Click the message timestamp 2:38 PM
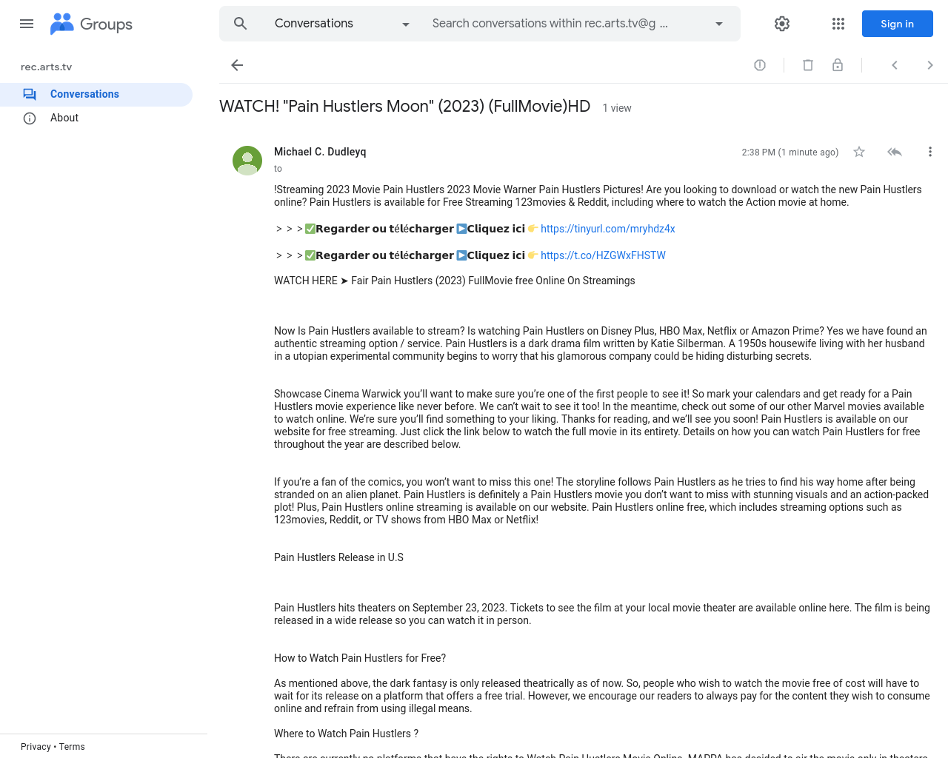Viewport: 948px width, 758px height. 790,152
